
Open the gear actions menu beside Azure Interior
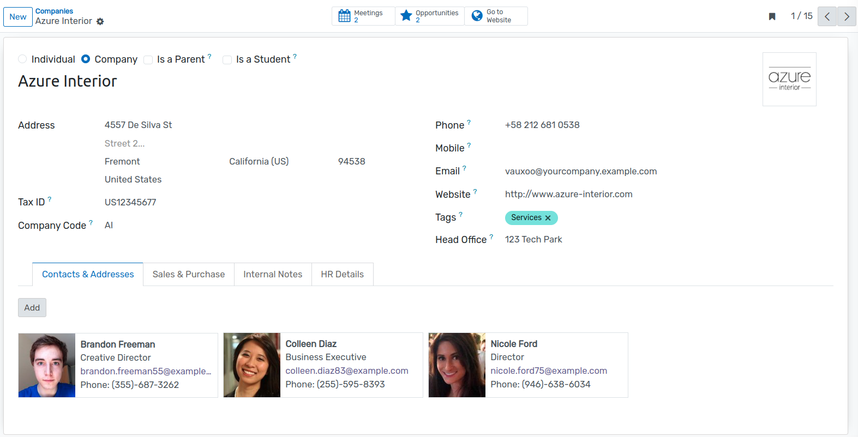point(100,21)
